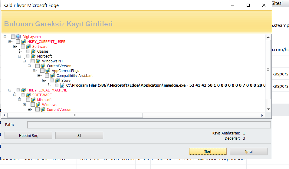Click the black Microsoft folder icon under Software
Viewport: 289px width, 169px height.
(x=33, y=56)
